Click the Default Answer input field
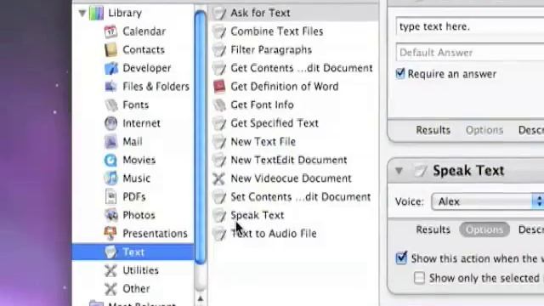The width and height of the screenshot is (544, 306). [x=470, y=53]
